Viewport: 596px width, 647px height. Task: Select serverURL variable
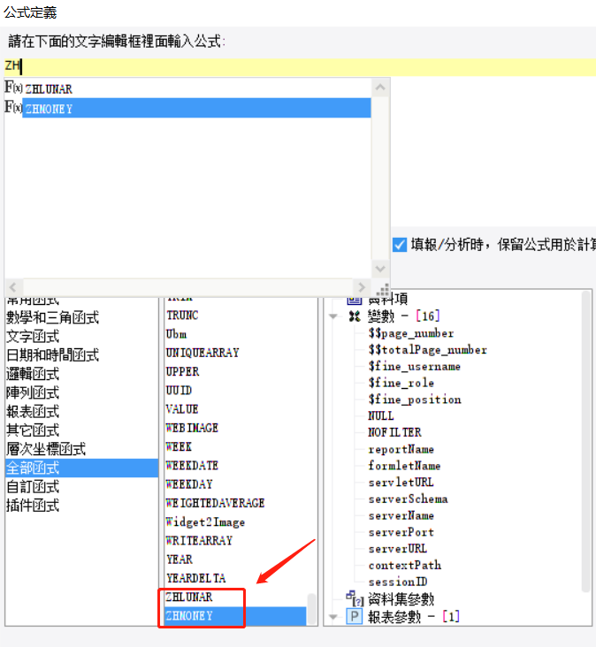pyautogui.click(x=398, y=549)
